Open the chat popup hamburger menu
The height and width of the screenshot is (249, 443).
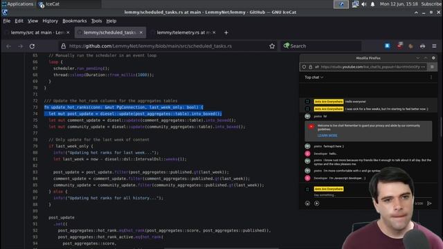(432, 67)
